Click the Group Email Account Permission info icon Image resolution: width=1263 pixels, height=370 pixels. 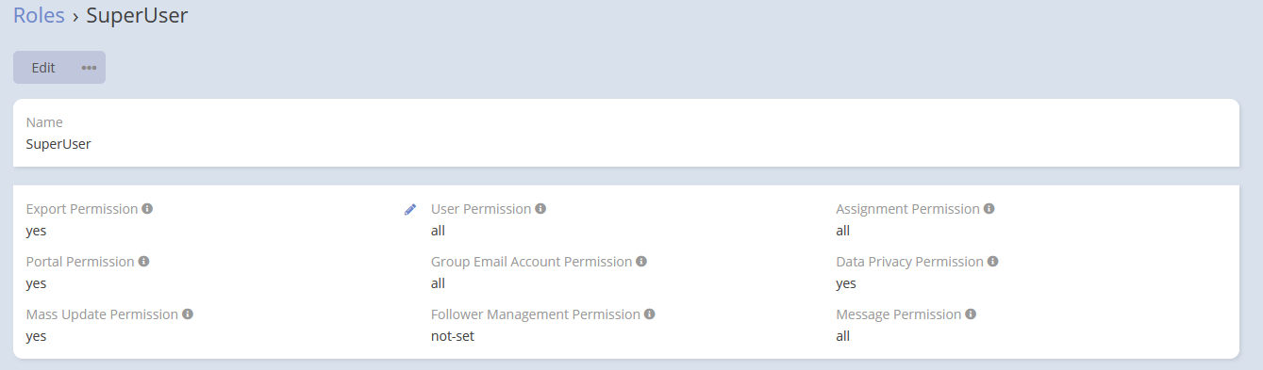[641, 262]
